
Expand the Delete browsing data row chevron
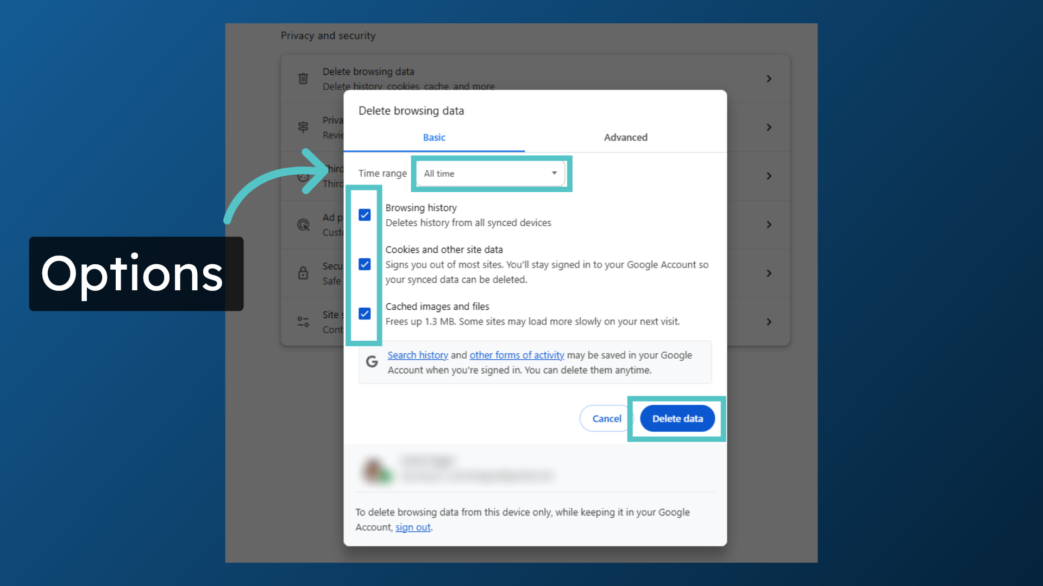769,79
